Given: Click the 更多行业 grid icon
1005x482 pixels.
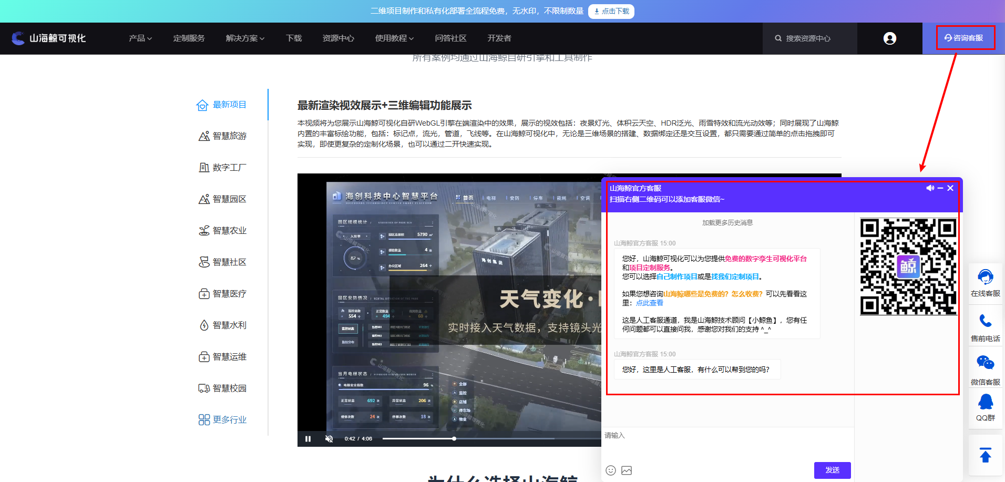Looking at the screenshot, I should coord(204,420).
